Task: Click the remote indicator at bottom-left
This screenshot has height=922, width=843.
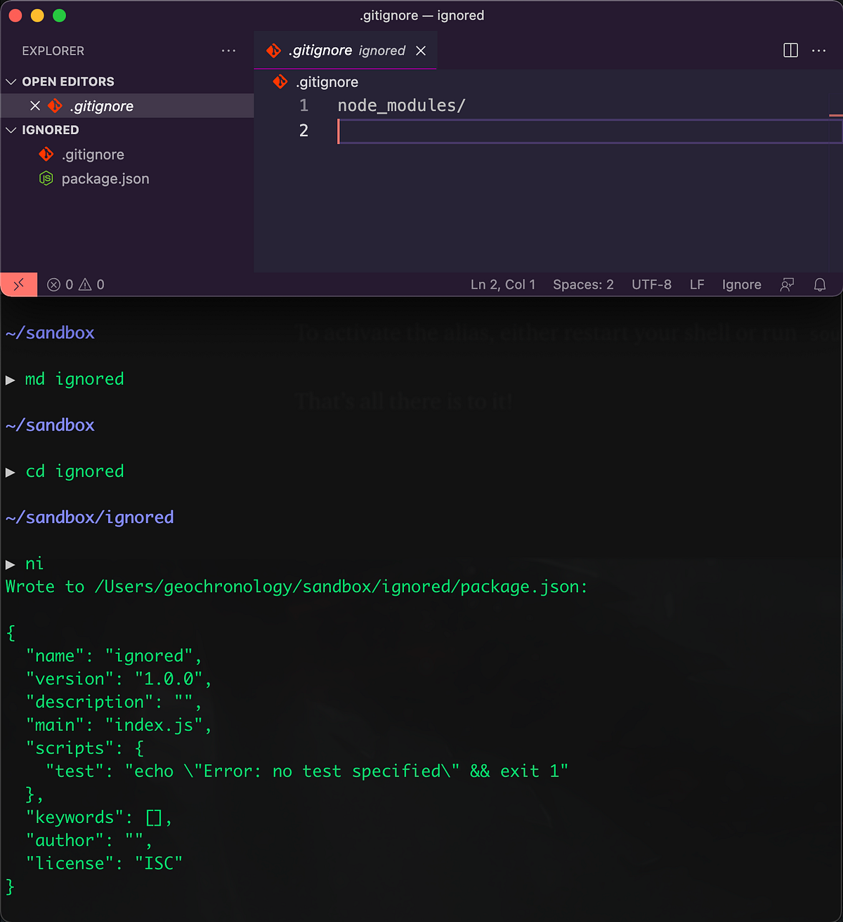Action: click(18, 284)
